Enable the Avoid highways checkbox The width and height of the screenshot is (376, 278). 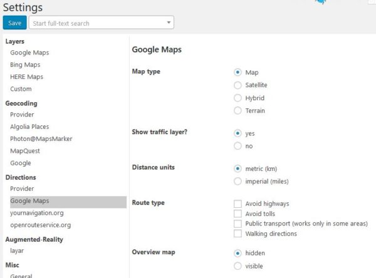tap(238, 203)
